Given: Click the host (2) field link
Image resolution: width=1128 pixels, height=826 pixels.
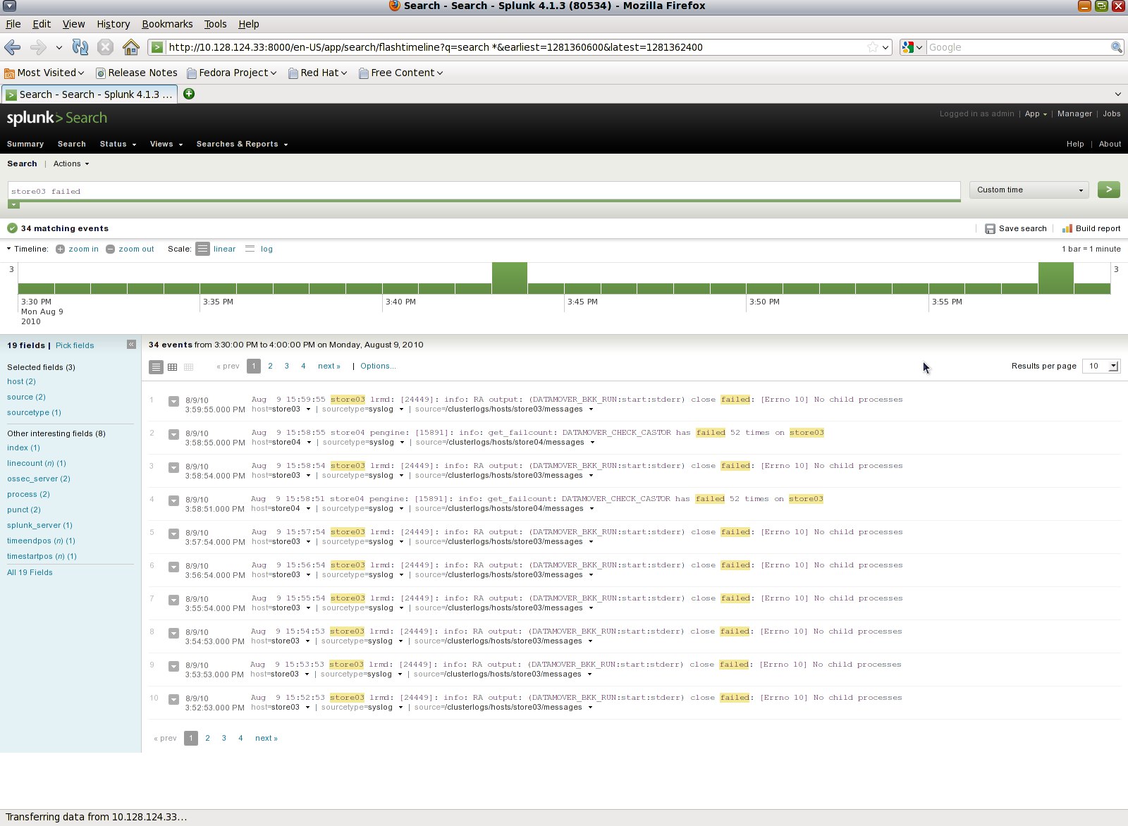Looking at the screenshot, I should 21,381.
